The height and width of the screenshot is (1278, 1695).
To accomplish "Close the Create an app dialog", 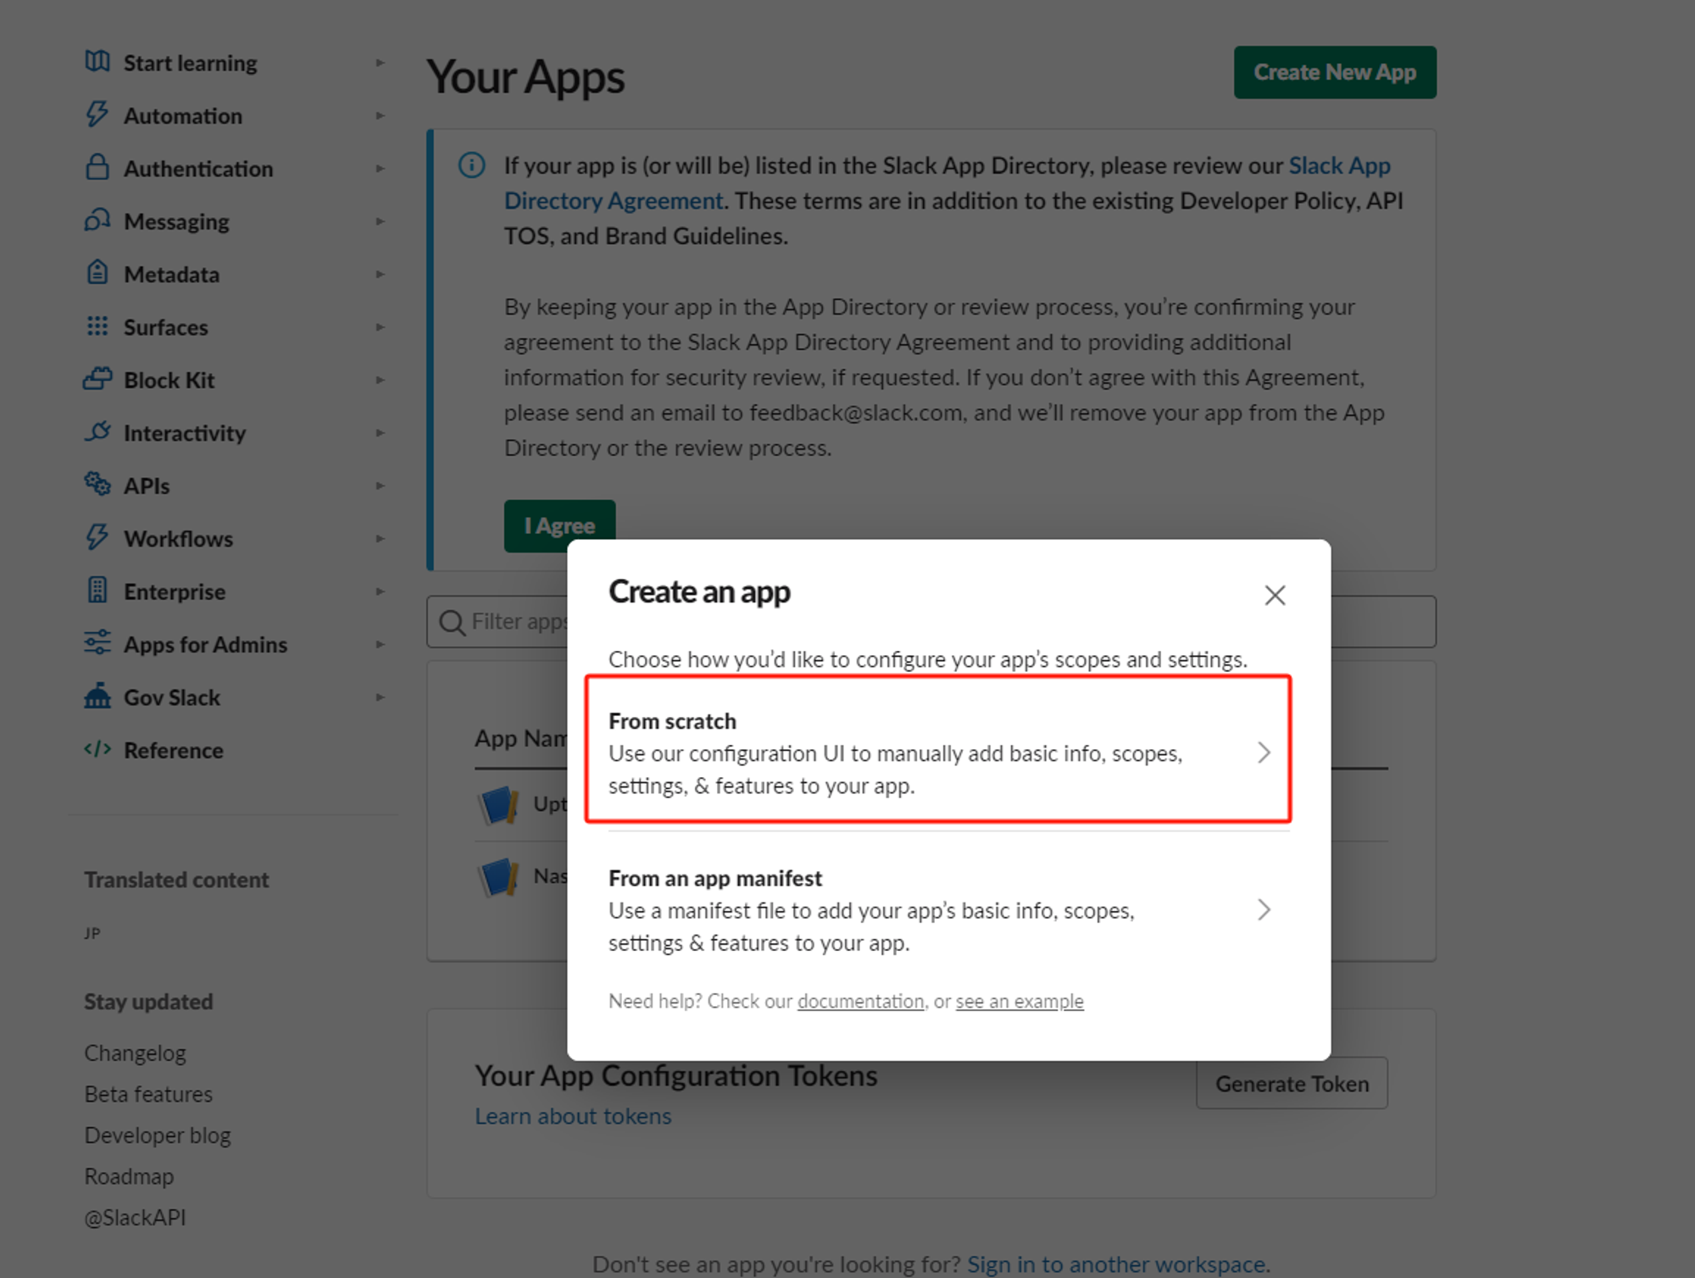I will click(x=1275, y=595).
